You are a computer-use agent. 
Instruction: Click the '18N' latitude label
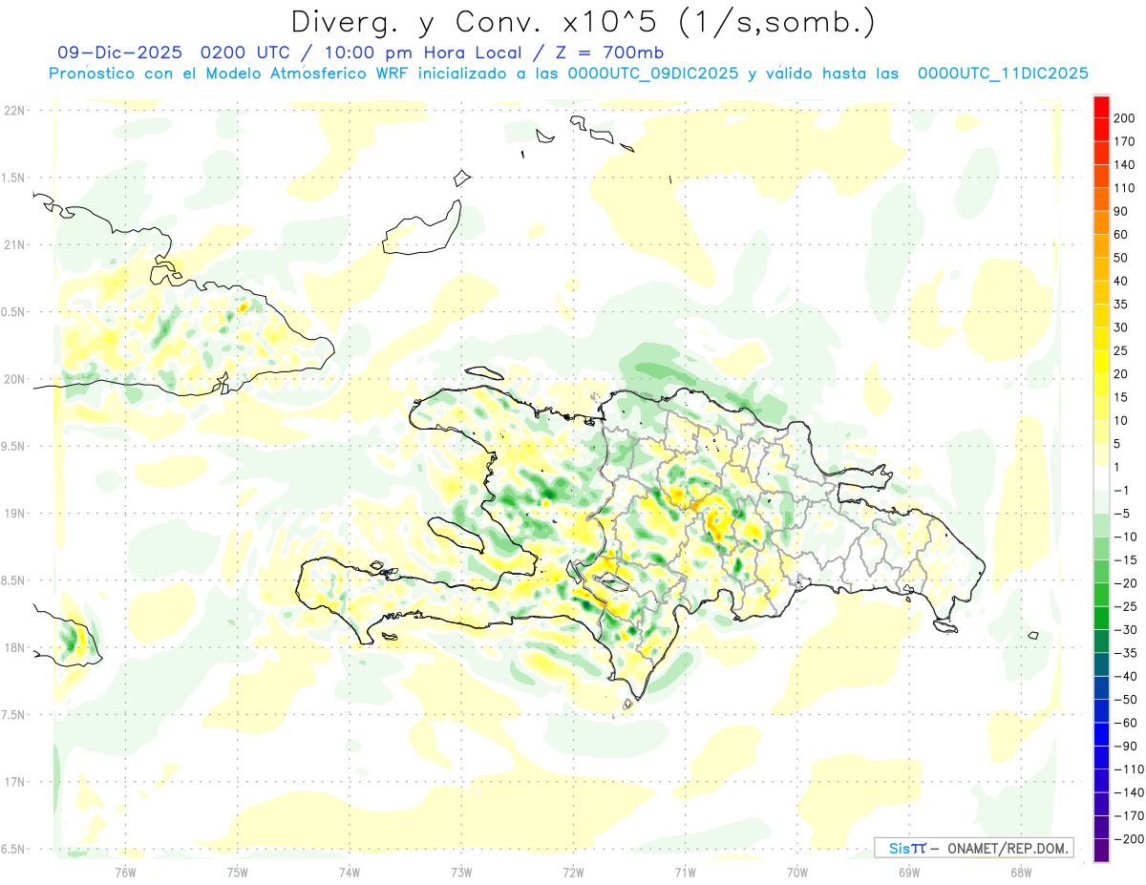tap(14, 647)
